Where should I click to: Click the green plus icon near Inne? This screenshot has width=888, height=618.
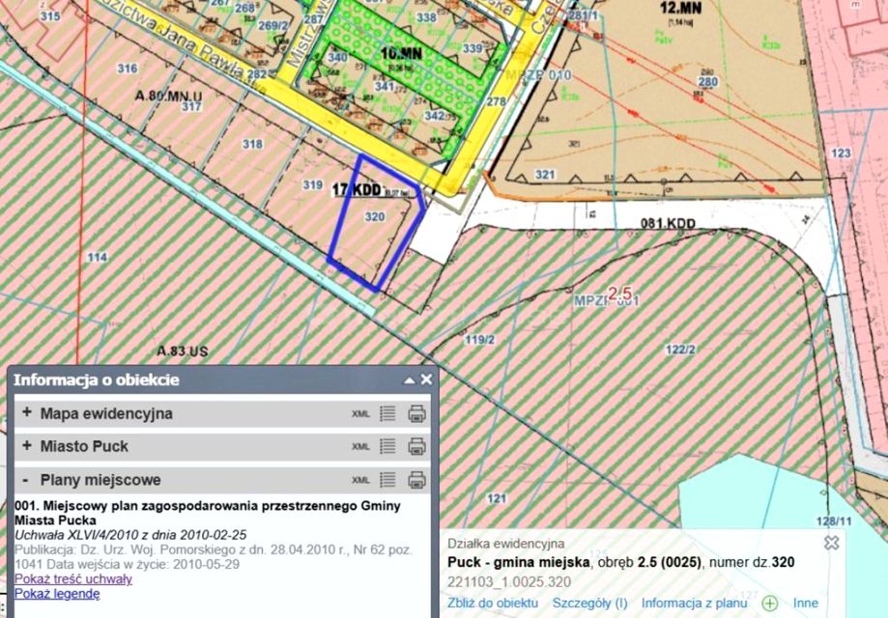770,604
